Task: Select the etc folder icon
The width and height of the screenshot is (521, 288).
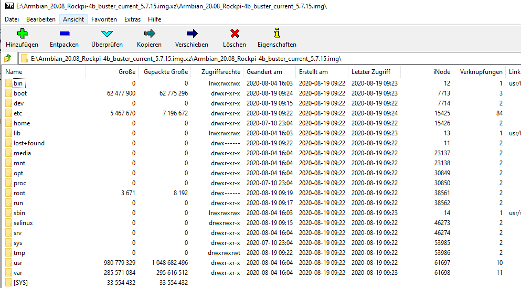Action: (x=8, y=113)
